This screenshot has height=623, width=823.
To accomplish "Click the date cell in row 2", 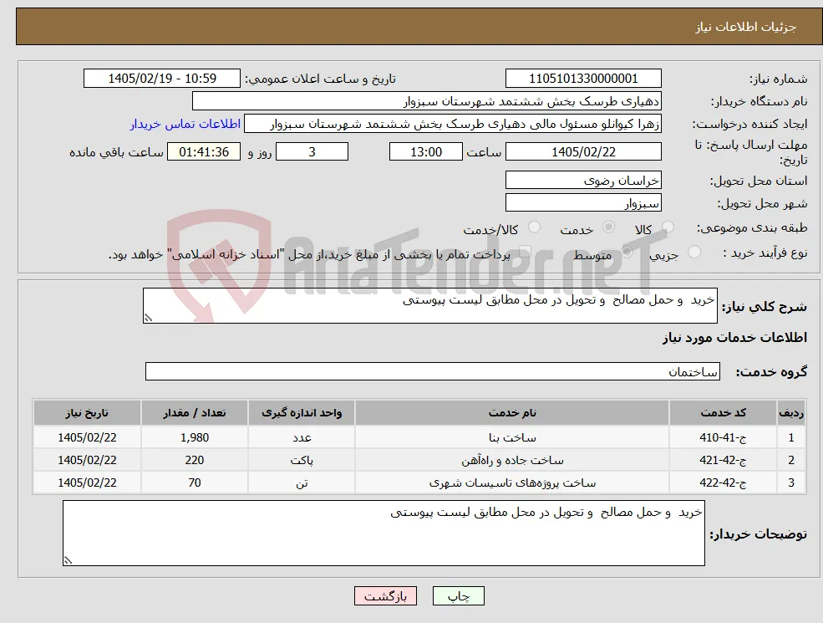I will (x=87, y=460).
